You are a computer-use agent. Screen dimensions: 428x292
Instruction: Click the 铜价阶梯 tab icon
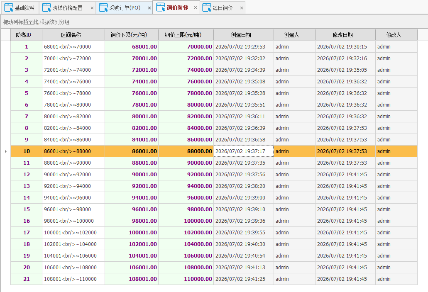click(x=161, y=7)
